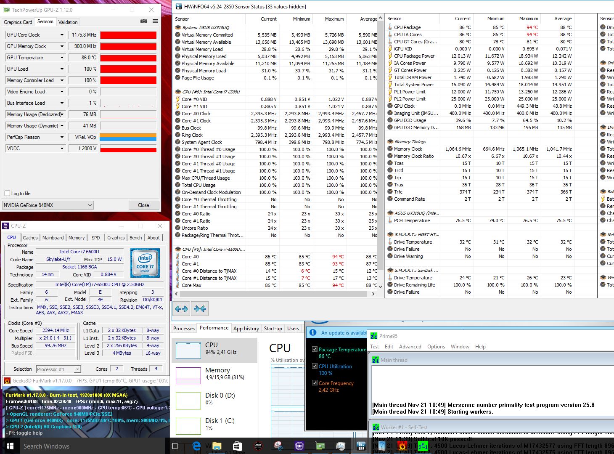Switch to Prime95 via its taskbar icon
Screen dimensions: 614x454
tap(423, 446)
